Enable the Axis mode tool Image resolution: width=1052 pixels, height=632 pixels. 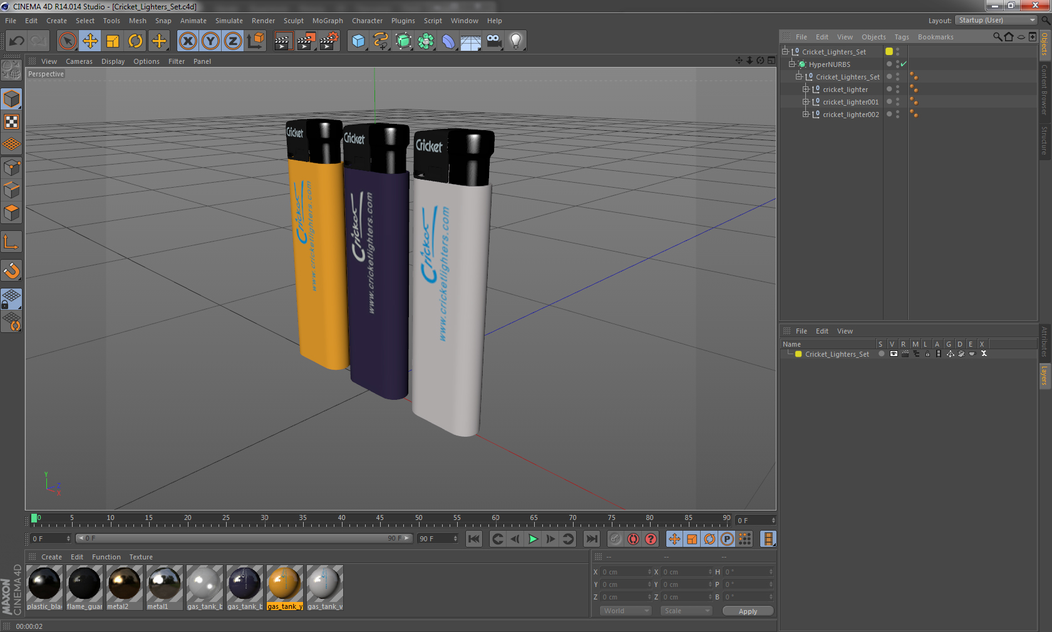(x=11, y=242)
